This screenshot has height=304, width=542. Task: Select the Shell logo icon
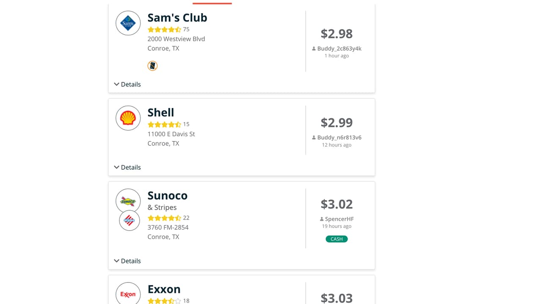point(128,118)
